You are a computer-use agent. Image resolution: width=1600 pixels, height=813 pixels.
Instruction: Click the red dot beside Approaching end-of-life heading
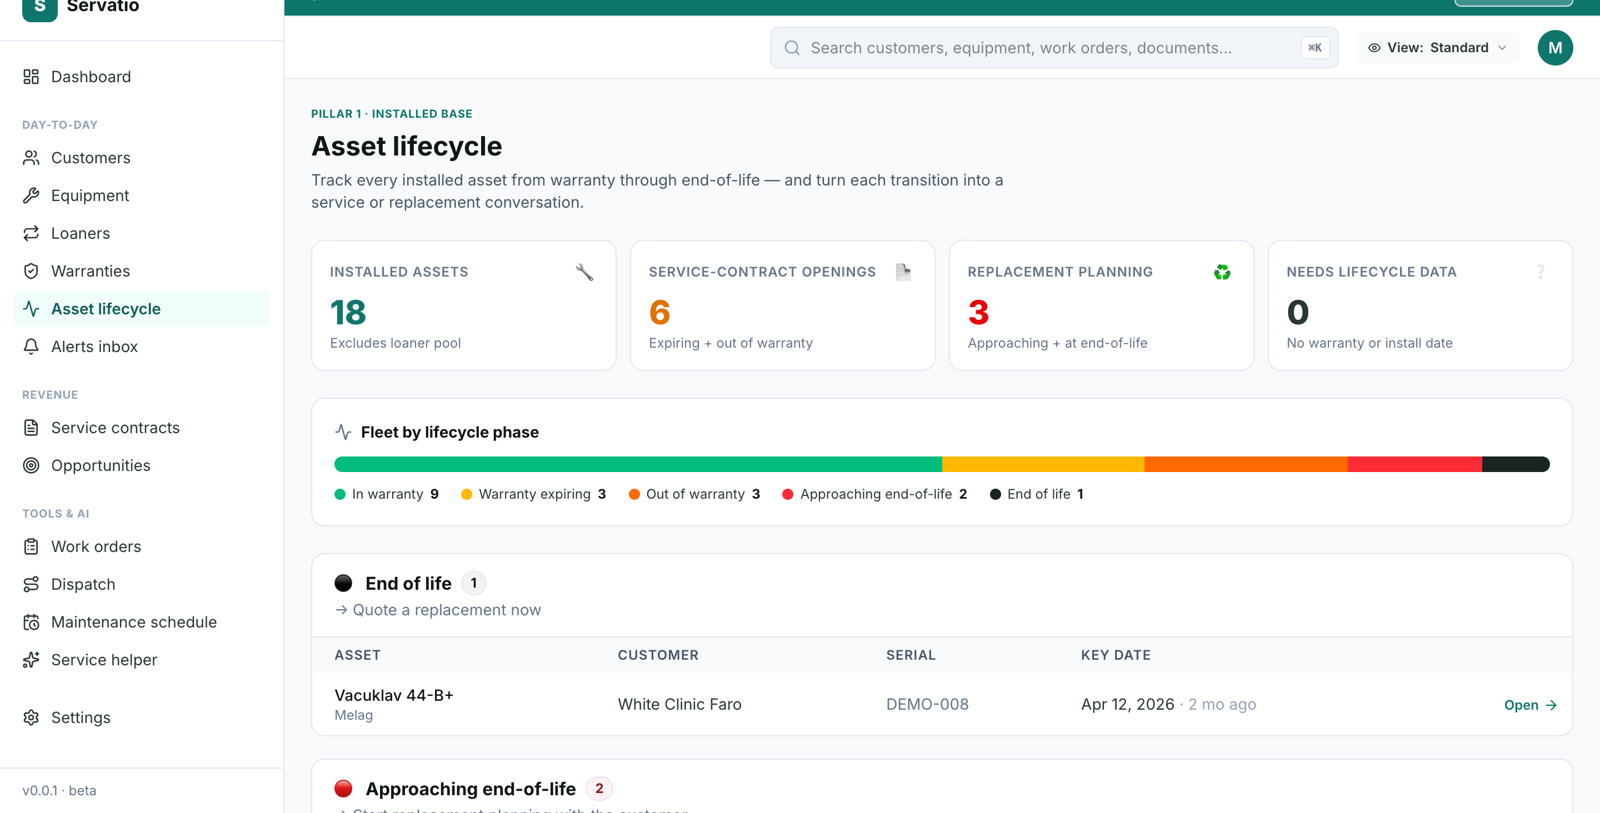coord(343,789)
